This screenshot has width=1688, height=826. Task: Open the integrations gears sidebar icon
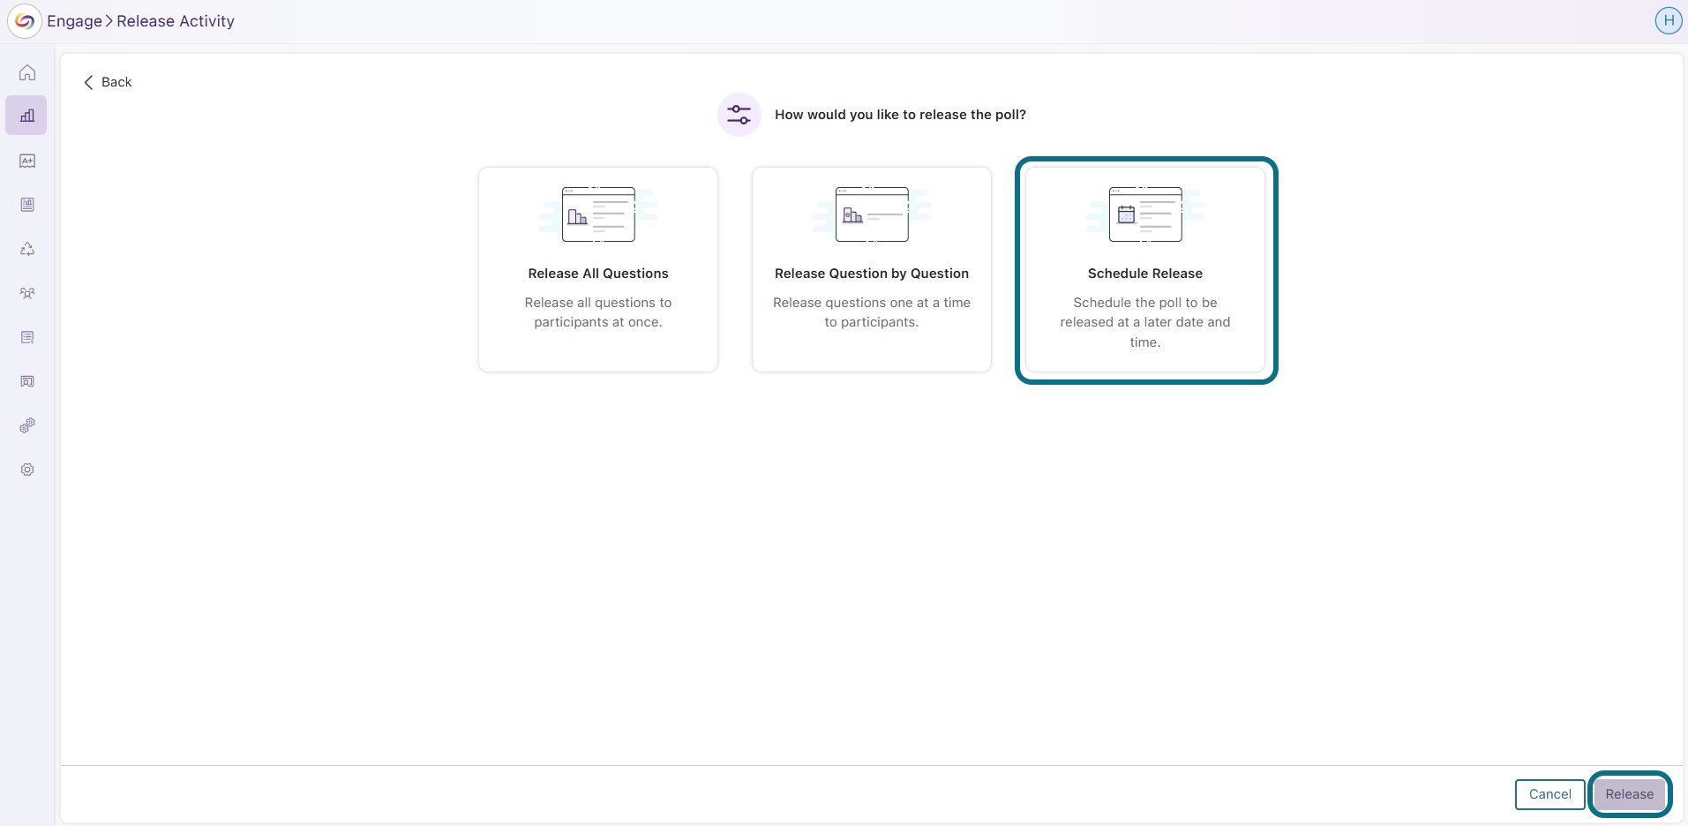coord(27,425)
